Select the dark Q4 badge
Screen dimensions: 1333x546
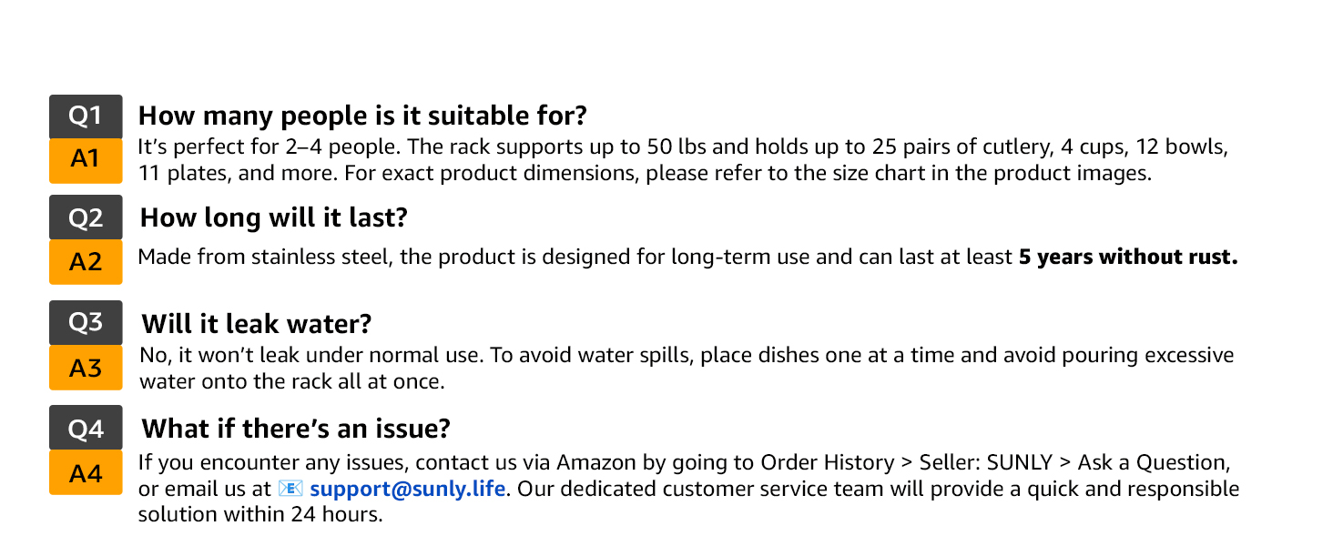point(86,428)
